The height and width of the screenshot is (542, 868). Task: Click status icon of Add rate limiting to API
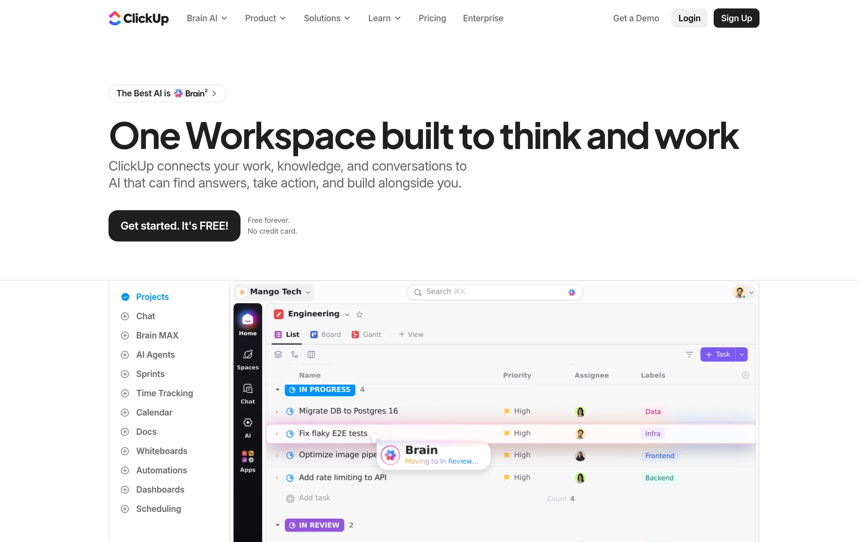click(290, 478)
